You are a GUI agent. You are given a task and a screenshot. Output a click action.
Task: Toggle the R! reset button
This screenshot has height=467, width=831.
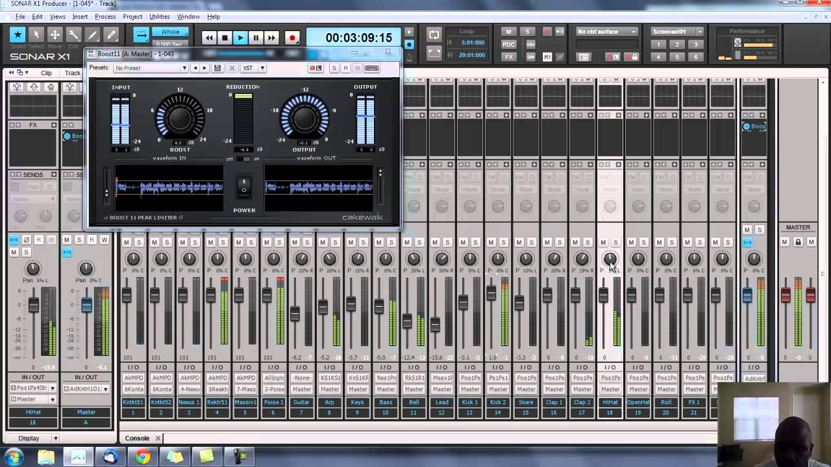point(547,57)
